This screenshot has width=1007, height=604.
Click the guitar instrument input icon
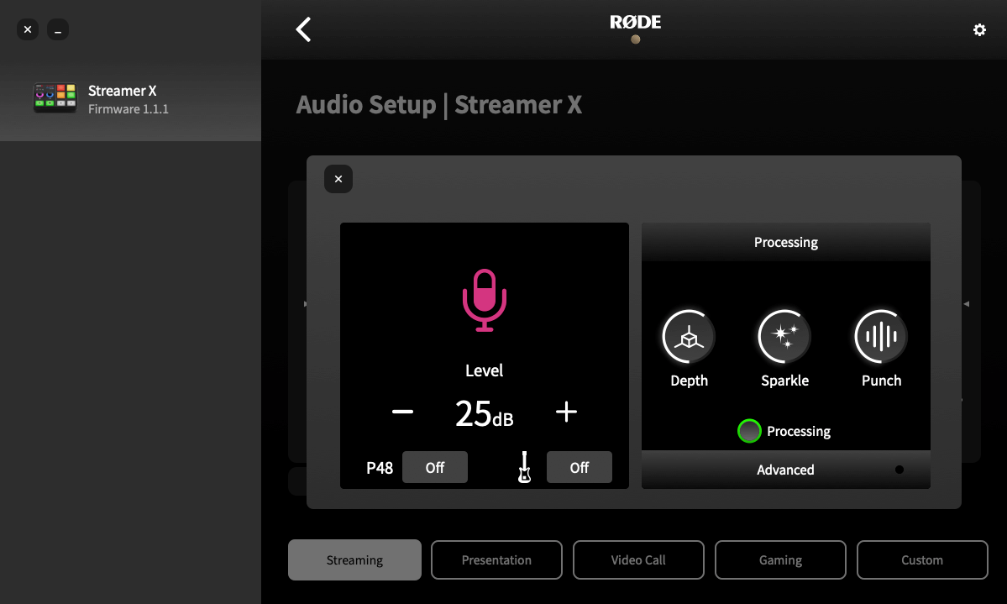pos(524,467)
